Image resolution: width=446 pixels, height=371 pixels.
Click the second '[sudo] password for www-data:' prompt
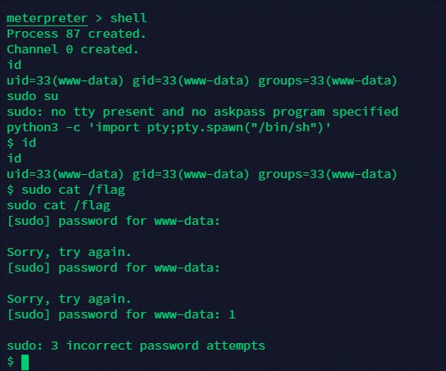point(113,268)
